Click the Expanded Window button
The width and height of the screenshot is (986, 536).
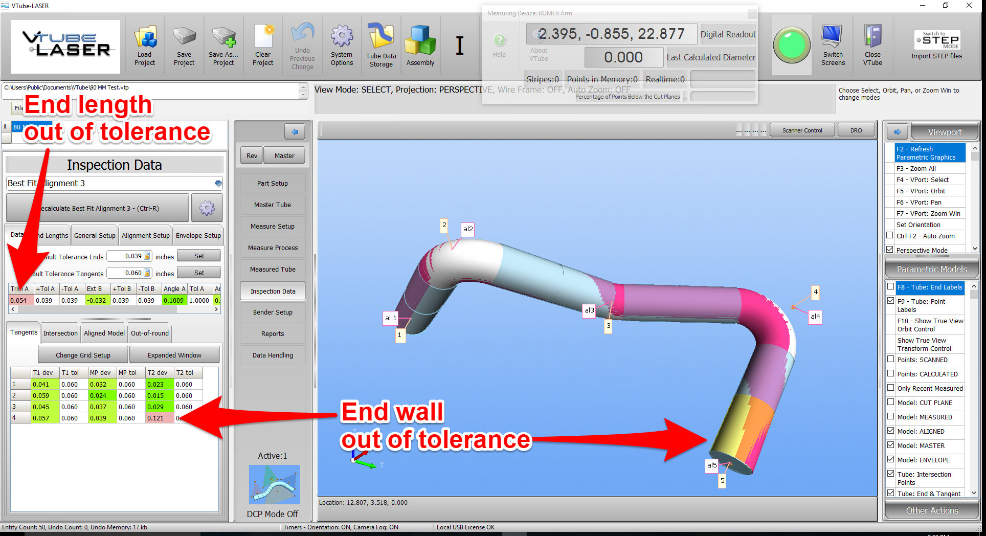tap(174, 355)
